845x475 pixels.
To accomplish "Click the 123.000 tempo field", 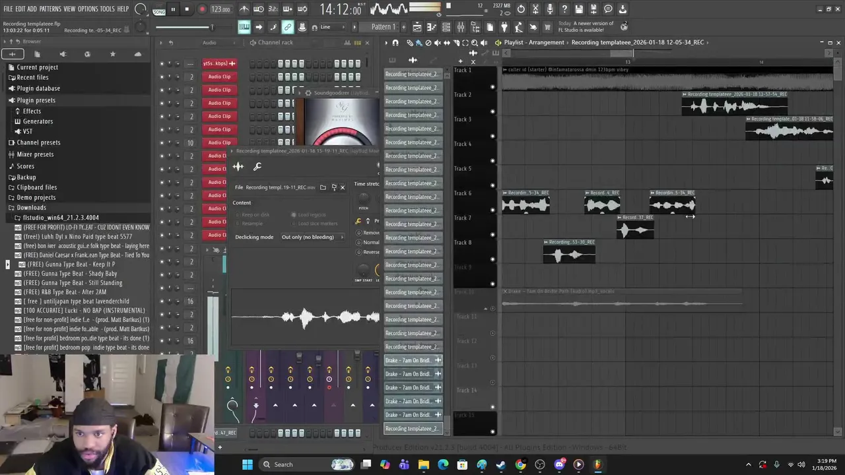I will 220,9.
